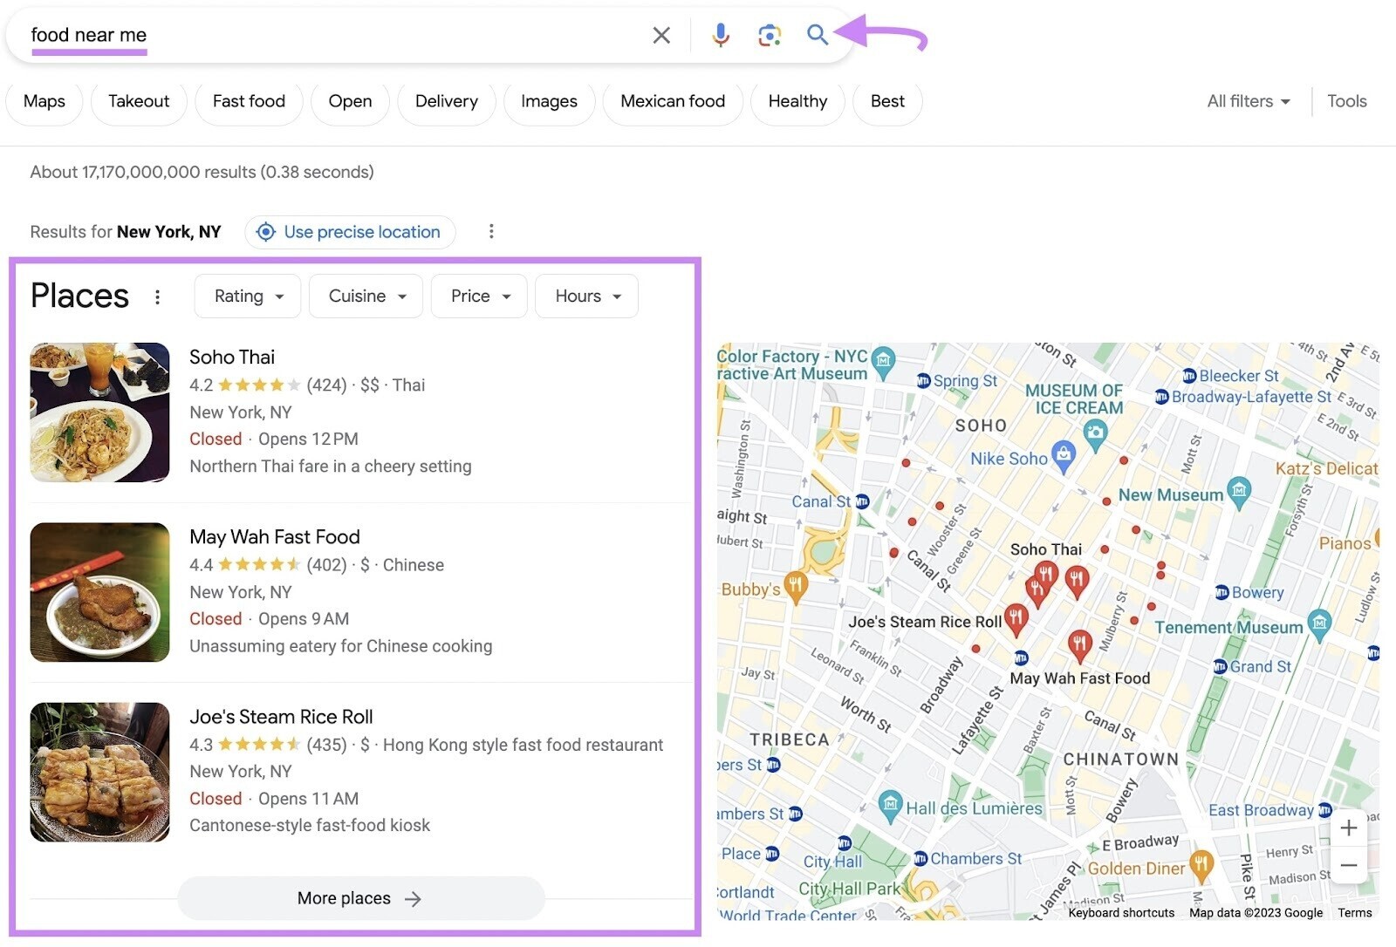This screenshot has width=1396, height=947.
Task: Clear the search box text
Action: [x=661, y=35]
